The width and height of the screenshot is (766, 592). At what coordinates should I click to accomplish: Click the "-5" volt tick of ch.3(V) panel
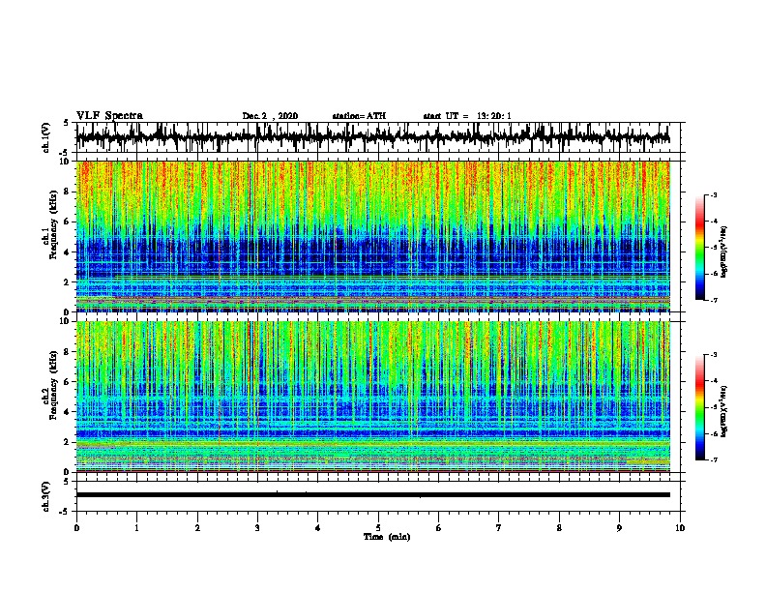[65, 512]
